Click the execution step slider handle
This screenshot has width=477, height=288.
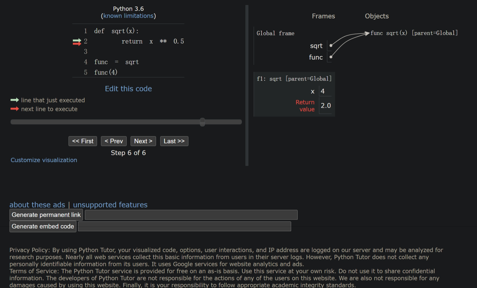[202, 122]
